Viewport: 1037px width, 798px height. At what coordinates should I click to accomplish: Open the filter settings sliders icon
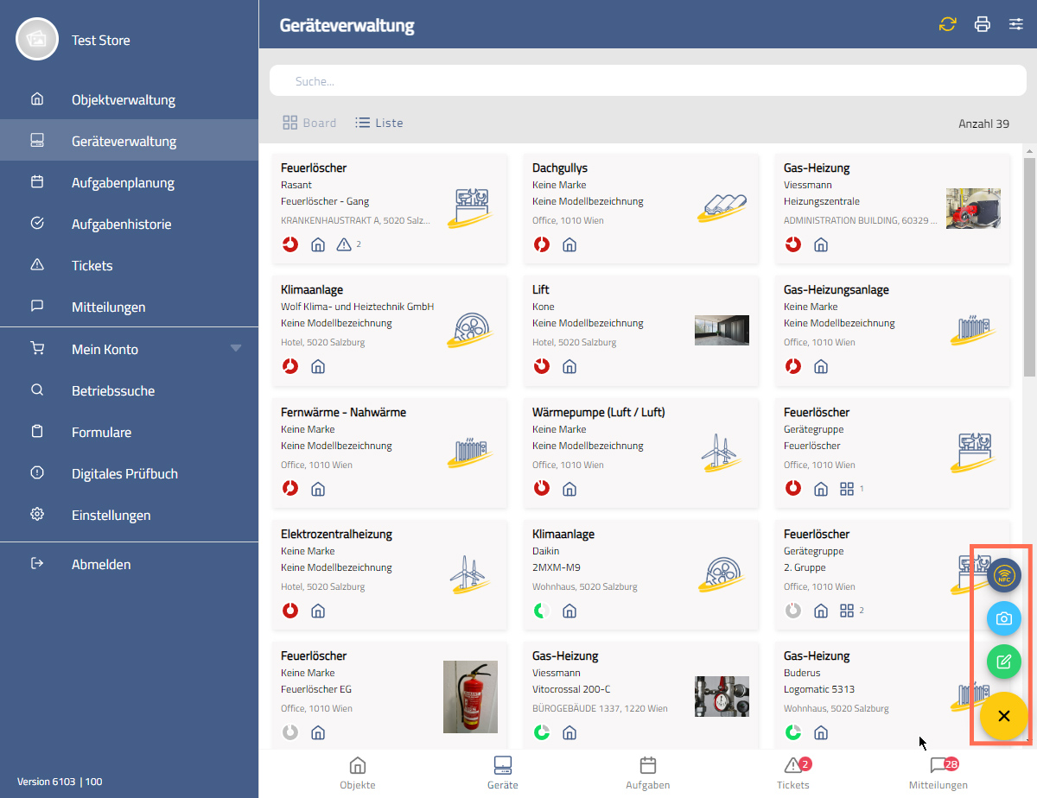(x=1016, y=24)
